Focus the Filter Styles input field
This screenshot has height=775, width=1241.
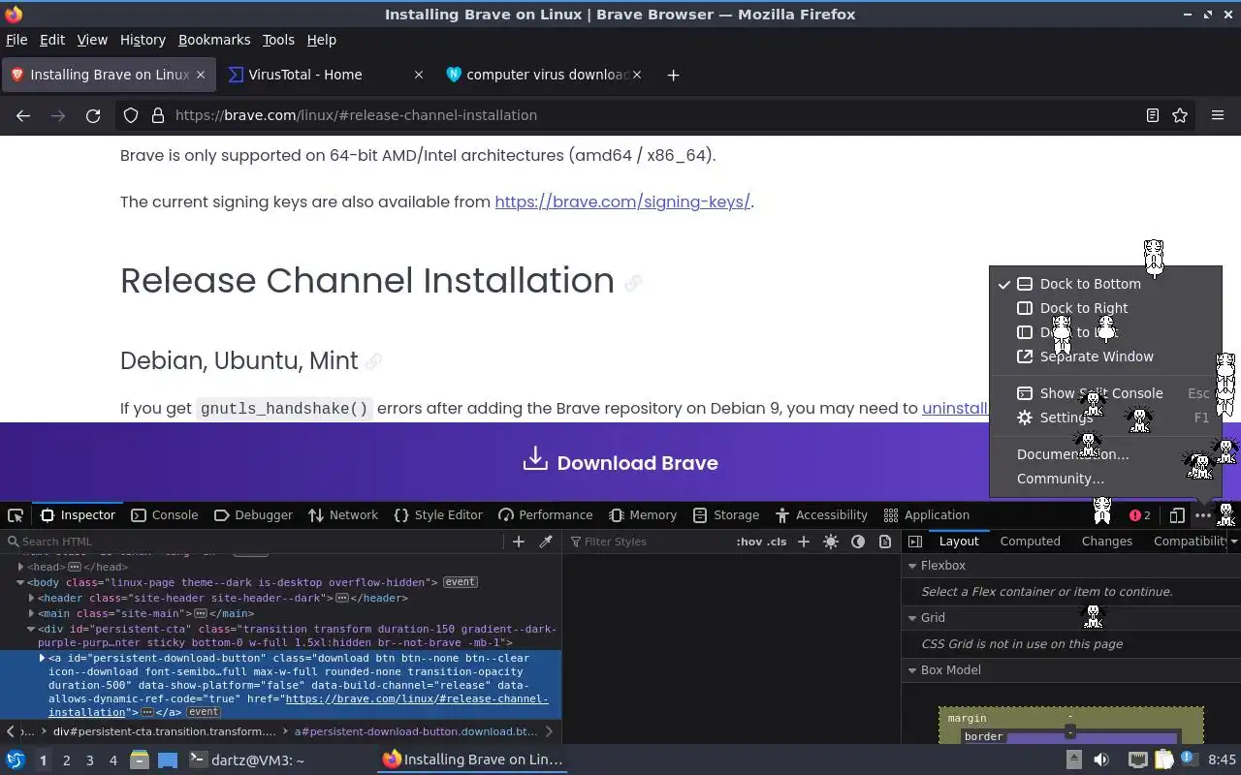click(x=648, y=542)
